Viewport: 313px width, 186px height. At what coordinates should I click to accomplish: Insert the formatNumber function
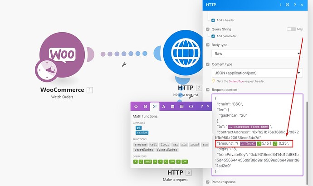point(167,150)
